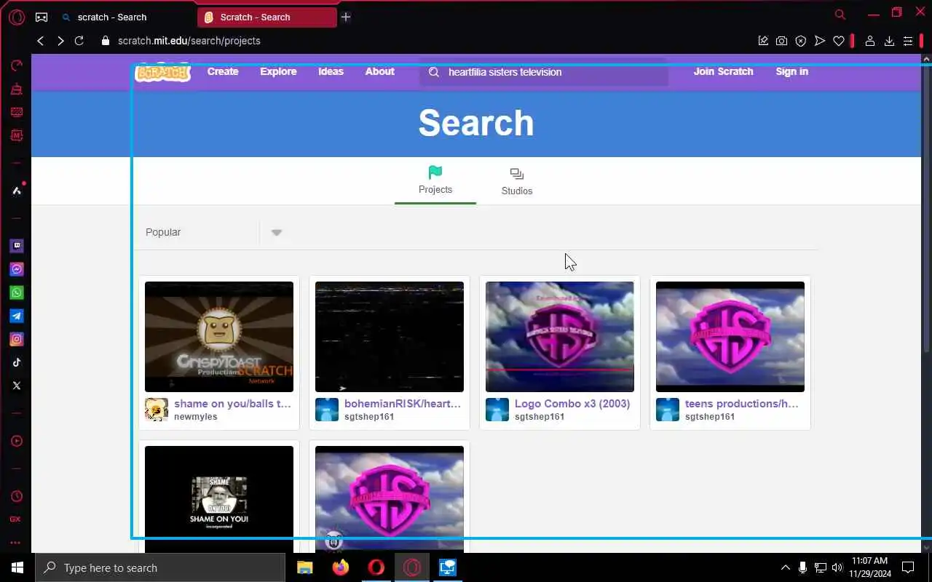This screenshot has height=582, width=932.
Task: Open the Windows Start menu
Action: click(17, 567)
